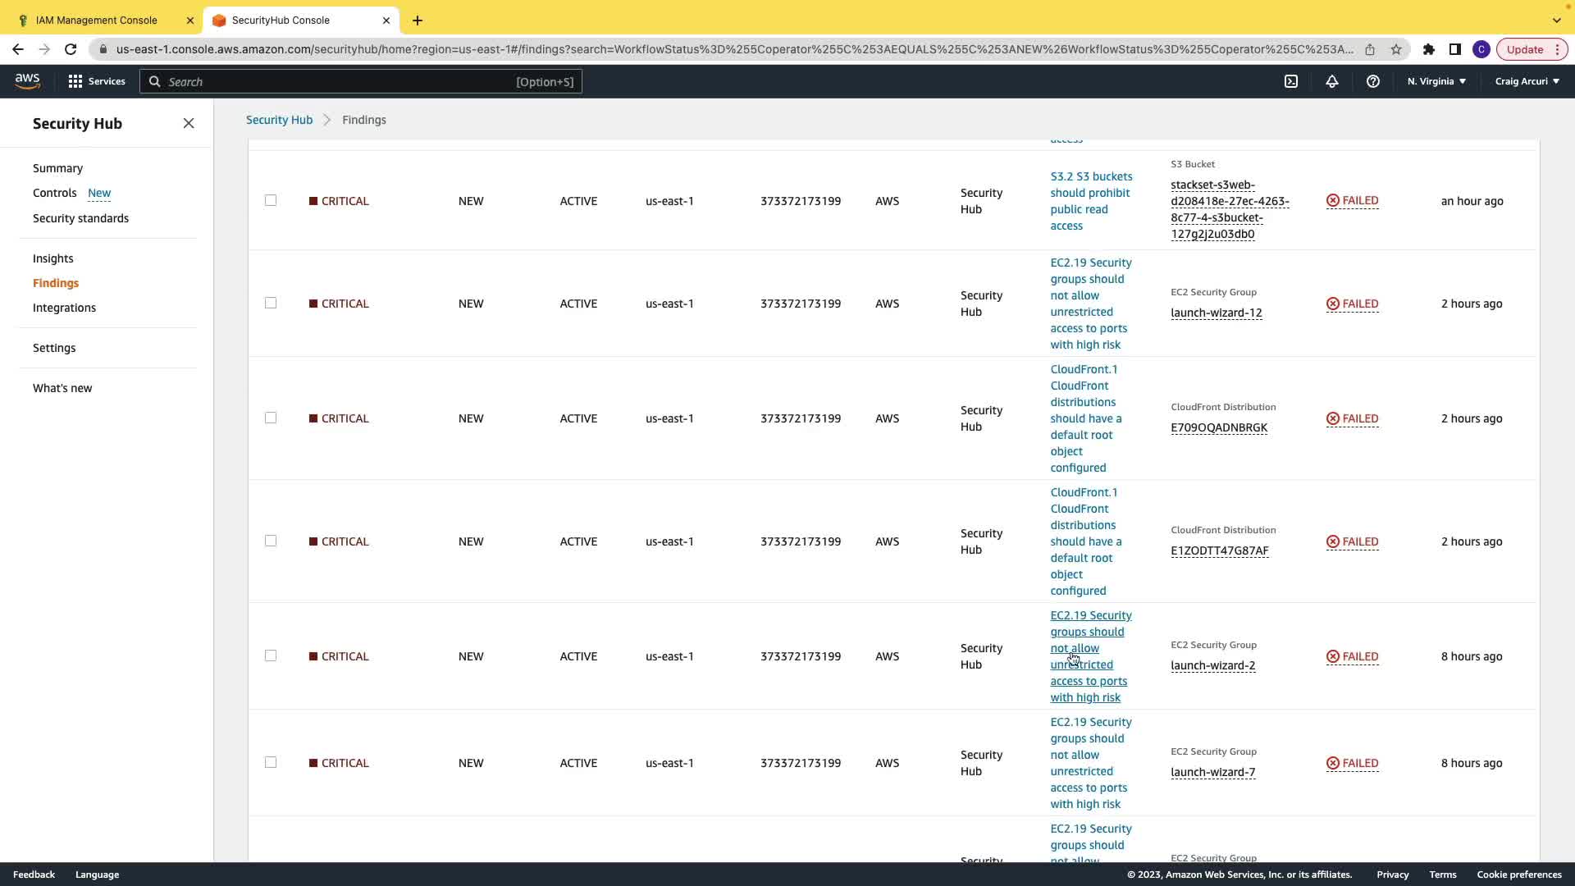Reload the page
The height and width of the screenshot is (886, 1575).
click(71, 49)
